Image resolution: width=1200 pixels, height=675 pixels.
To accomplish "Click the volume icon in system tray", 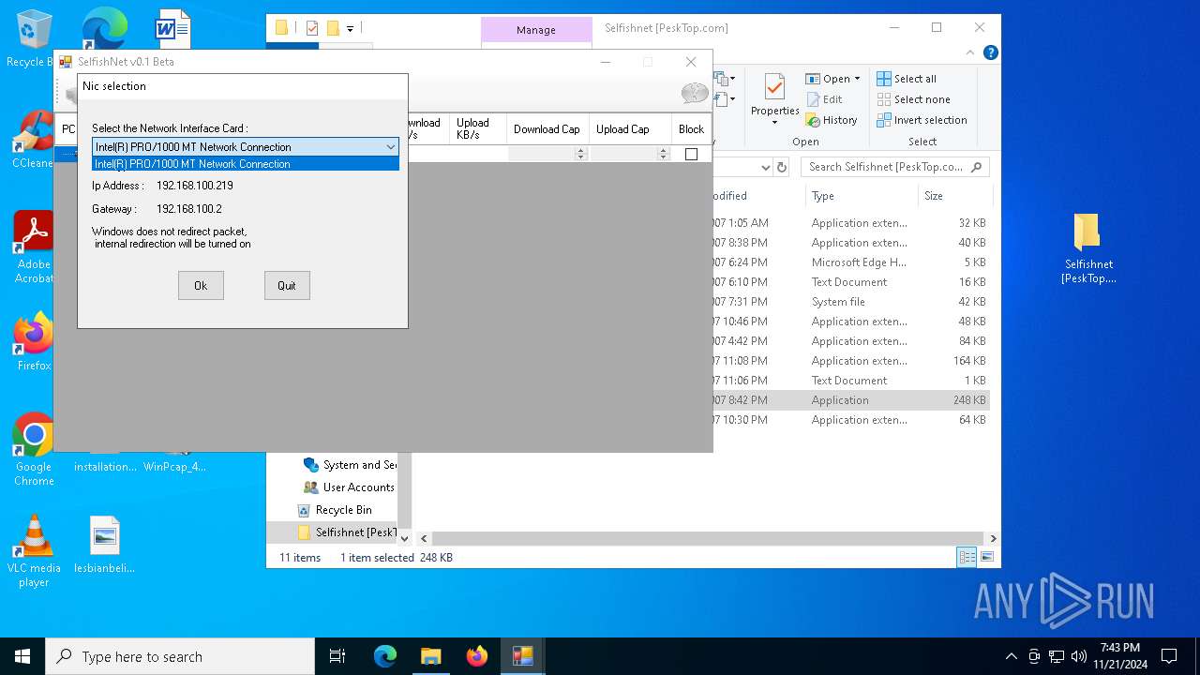I will point(1079,656).
